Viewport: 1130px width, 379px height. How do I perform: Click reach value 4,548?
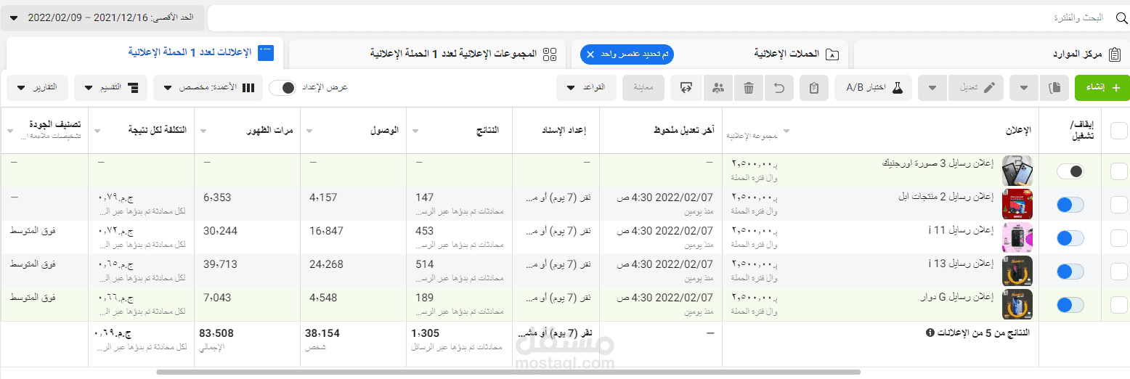click(323, 298)
